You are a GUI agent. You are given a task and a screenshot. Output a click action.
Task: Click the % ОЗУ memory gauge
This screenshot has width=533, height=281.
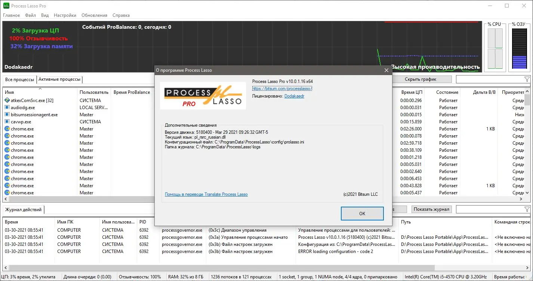pyautogui.click(x=519, y=49)
